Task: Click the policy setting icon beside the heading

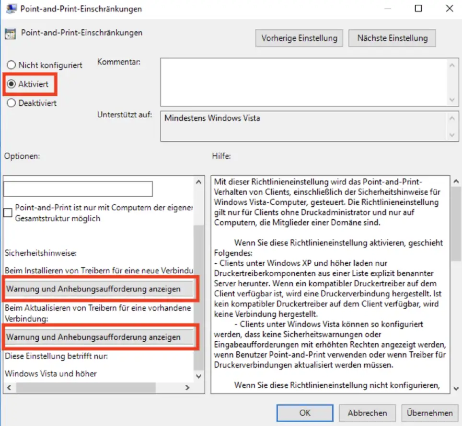Action: coord(10,34)
